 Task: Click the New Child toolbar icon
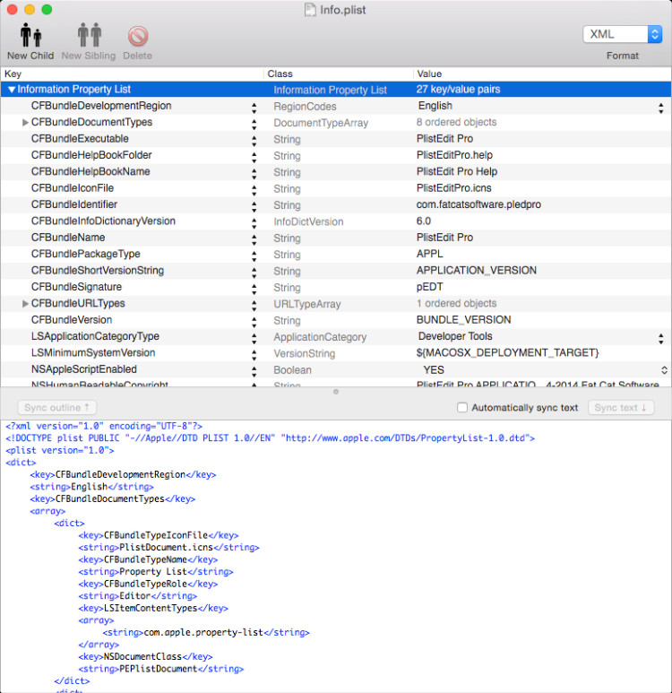click(30, 35)
